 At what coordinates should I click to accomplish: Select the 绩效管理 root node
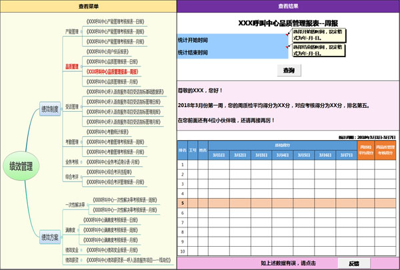click(x=21, y=165)
